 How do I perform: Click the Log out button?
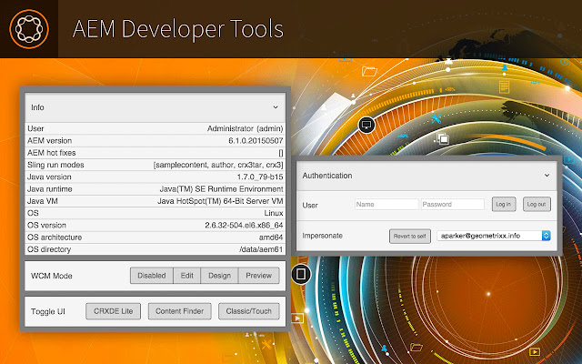(x=537, y=204)
